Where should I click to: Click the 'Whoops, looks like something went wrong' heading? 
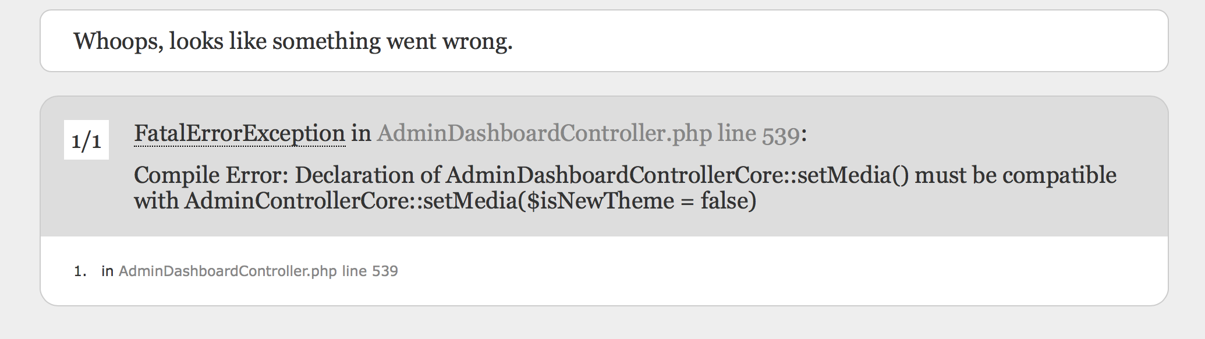(293, 41)
